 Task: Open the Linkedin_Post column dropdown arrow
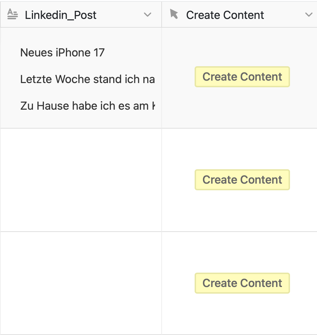click(x=148, y=15)
